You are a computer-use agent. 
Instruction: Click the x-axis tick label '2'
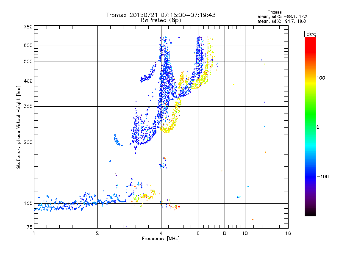(x=97, y=234)
